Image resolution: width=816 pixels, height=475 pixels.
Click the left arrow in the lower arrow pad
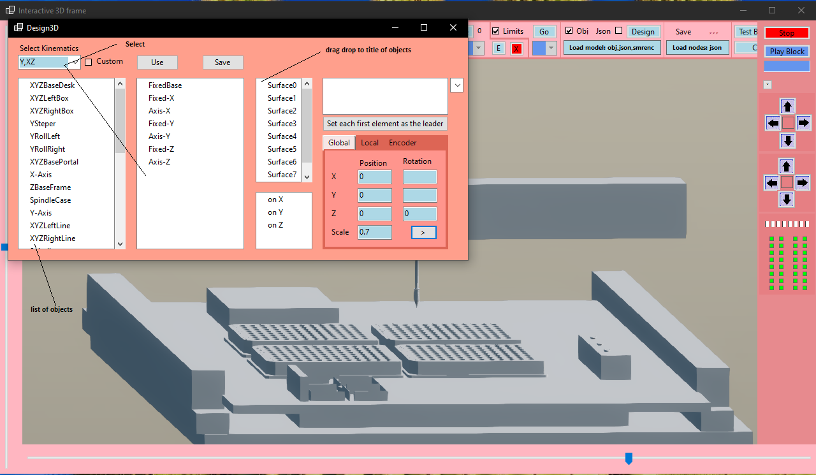pyautogui.click(x=771, y=183)
